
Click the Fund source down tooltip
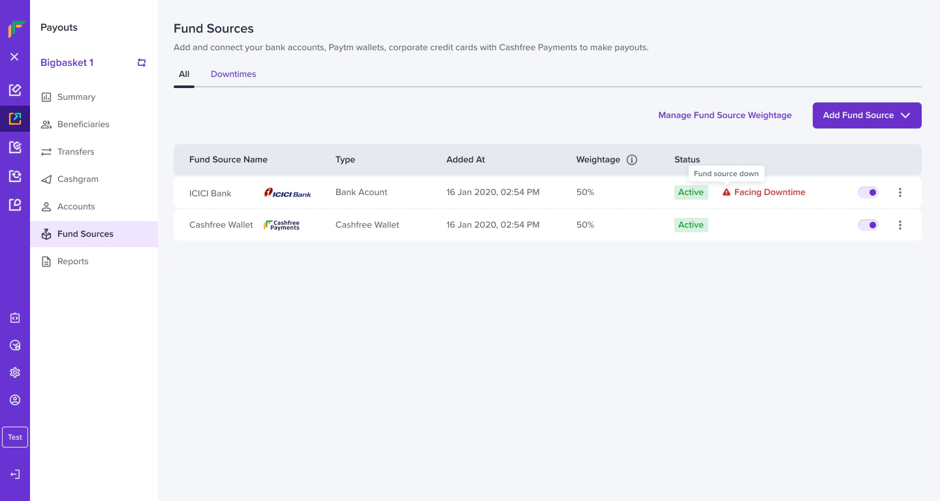coord(726,174)
